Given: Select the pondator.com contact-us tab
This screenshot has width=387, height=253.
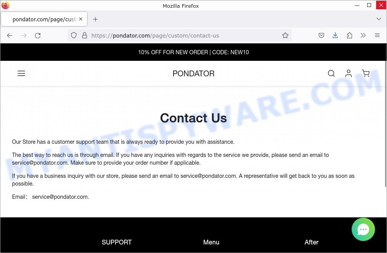Looking at the screenshot, I should coord(44,19).
